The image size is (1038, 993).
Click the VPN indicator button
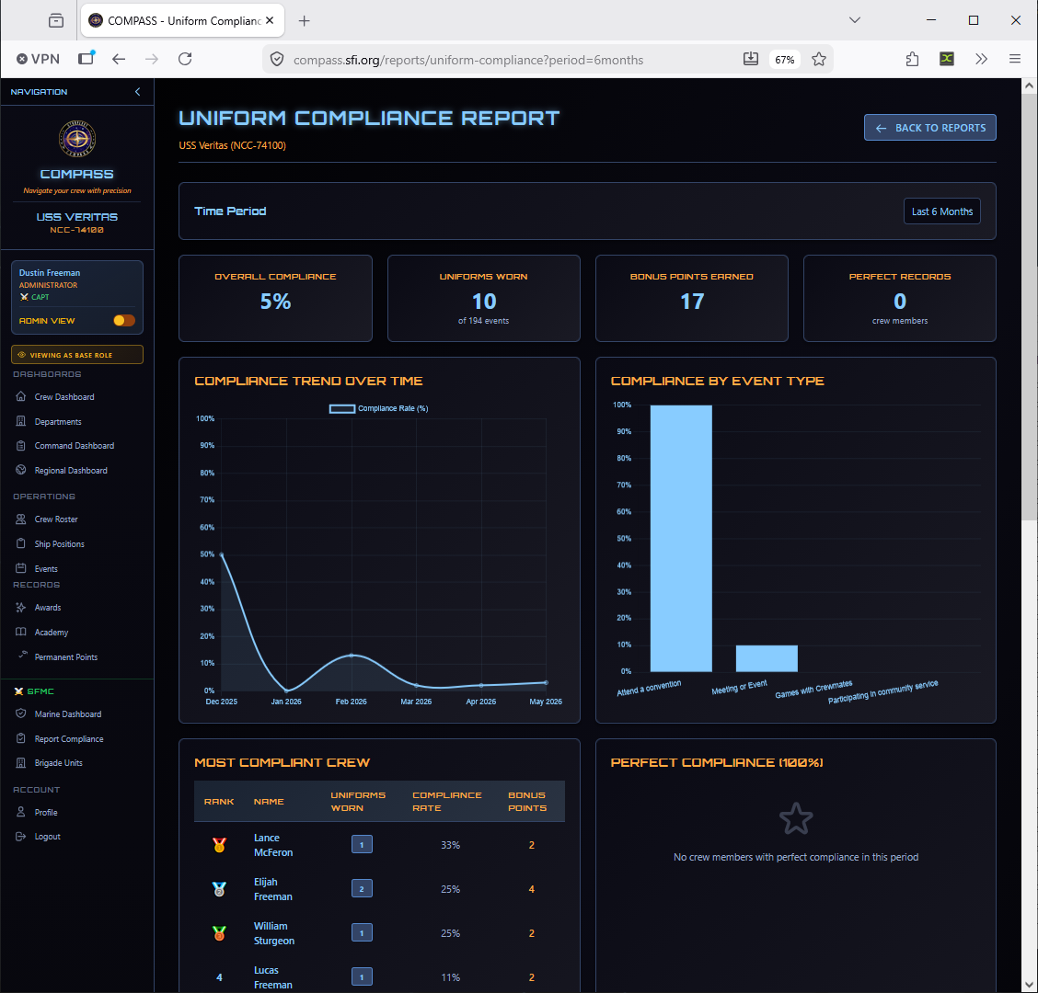39,59
